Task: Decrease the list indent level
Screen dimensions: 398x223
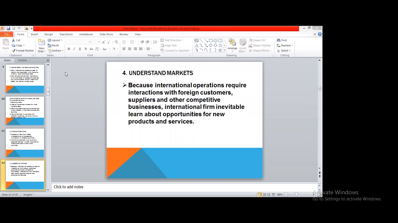Action: (142, 42)
